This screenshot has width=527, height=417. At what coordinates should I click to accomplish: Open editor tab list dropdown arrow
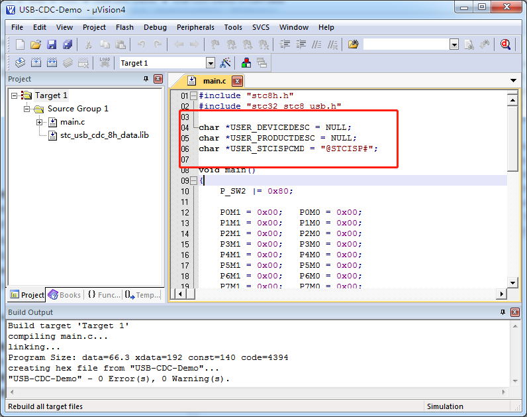coord(513,80)
